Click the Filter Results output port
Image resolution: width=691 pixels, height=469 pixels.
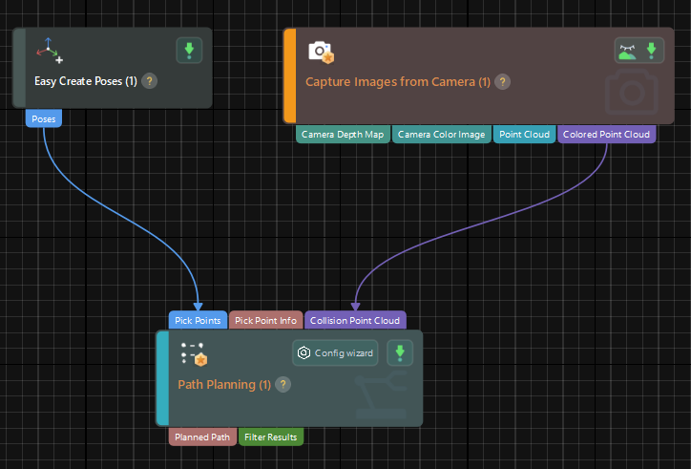(271, 437)
